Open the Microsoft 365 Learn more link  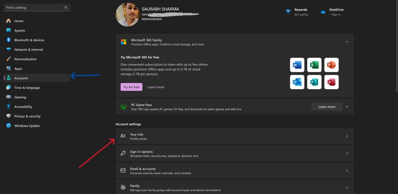pyautogui.click(x=156, y=87)
